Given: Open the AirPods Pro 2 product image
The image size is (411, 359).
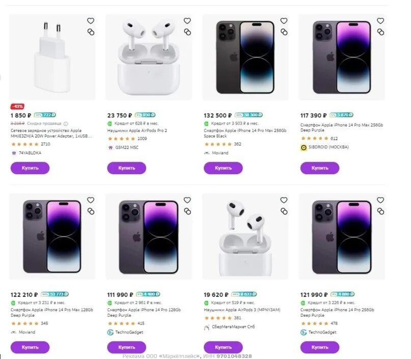Looking at the screenshot, I should (148, 57).
